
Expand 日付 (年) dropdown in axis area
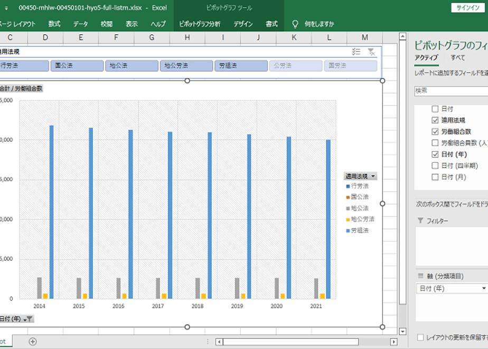(x=484, y=289)
